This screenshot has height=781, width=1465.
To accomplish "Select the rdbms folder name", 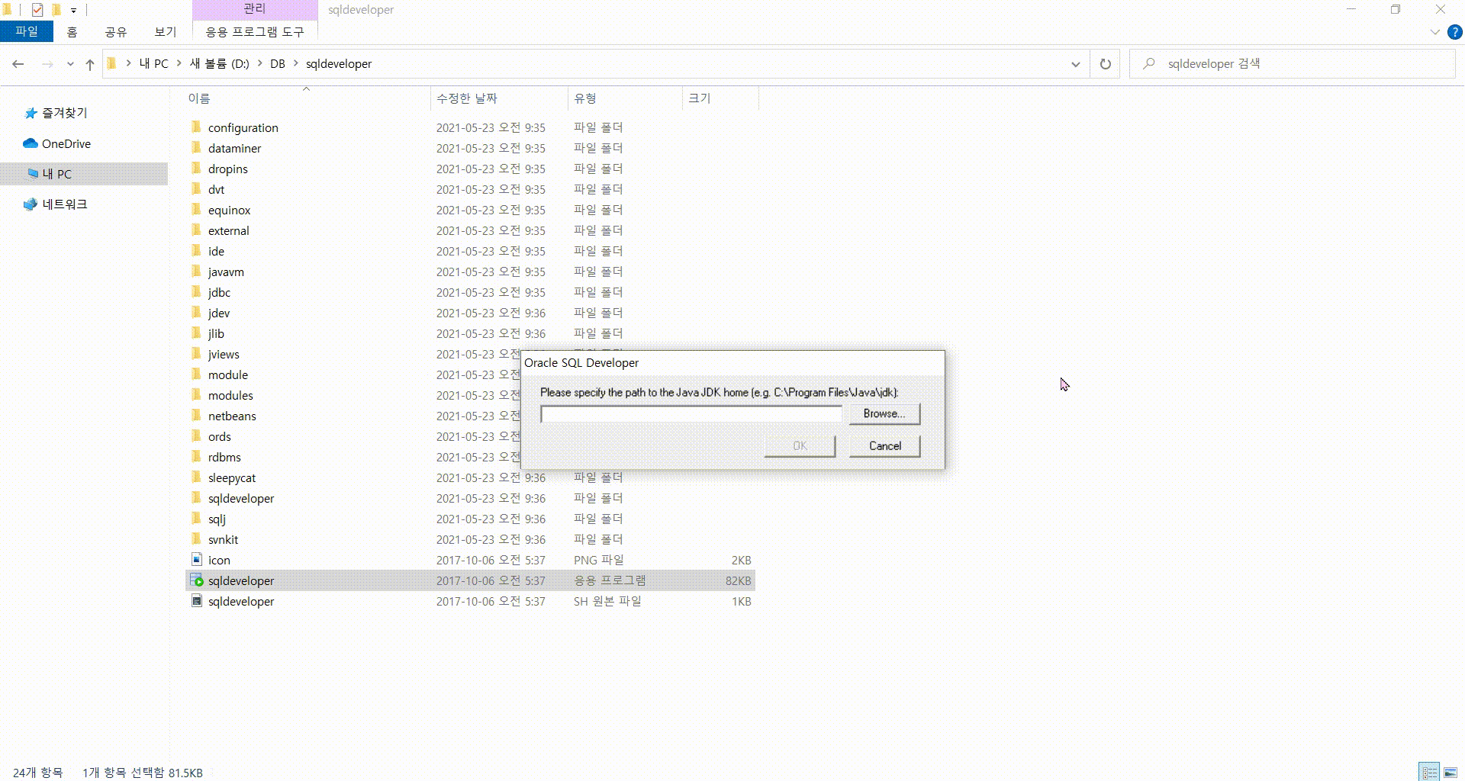I will tap(224, 457).
